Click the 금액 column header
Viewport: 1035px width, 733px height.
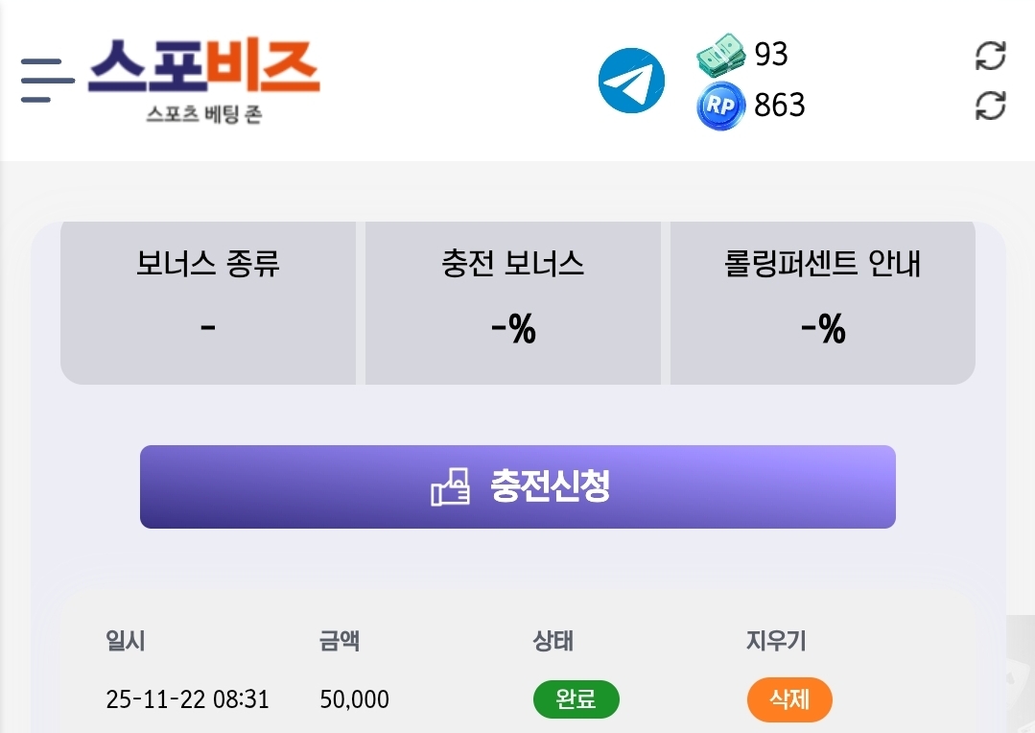coord(340,641)
